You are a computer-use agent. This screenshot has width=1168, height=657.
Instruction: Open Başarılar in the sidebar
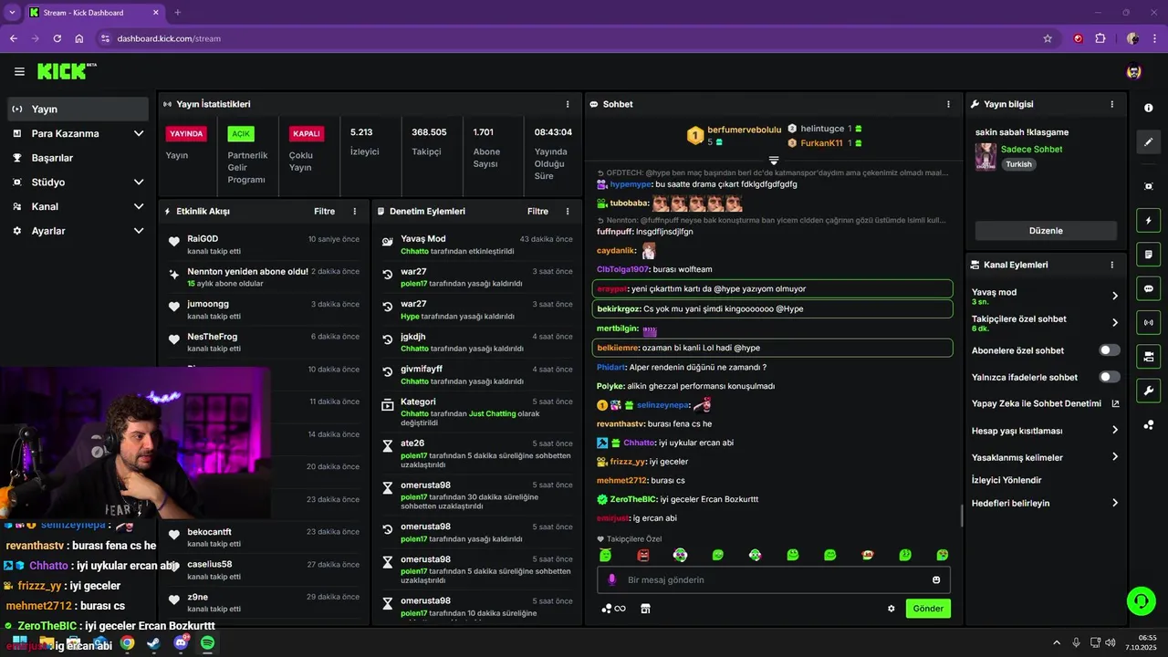(78, 158)
